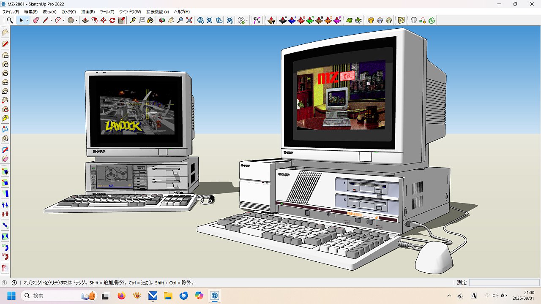541x304 pixels.
Task: Open the ヘルプ(H) menu
Action: coord(182,12)
